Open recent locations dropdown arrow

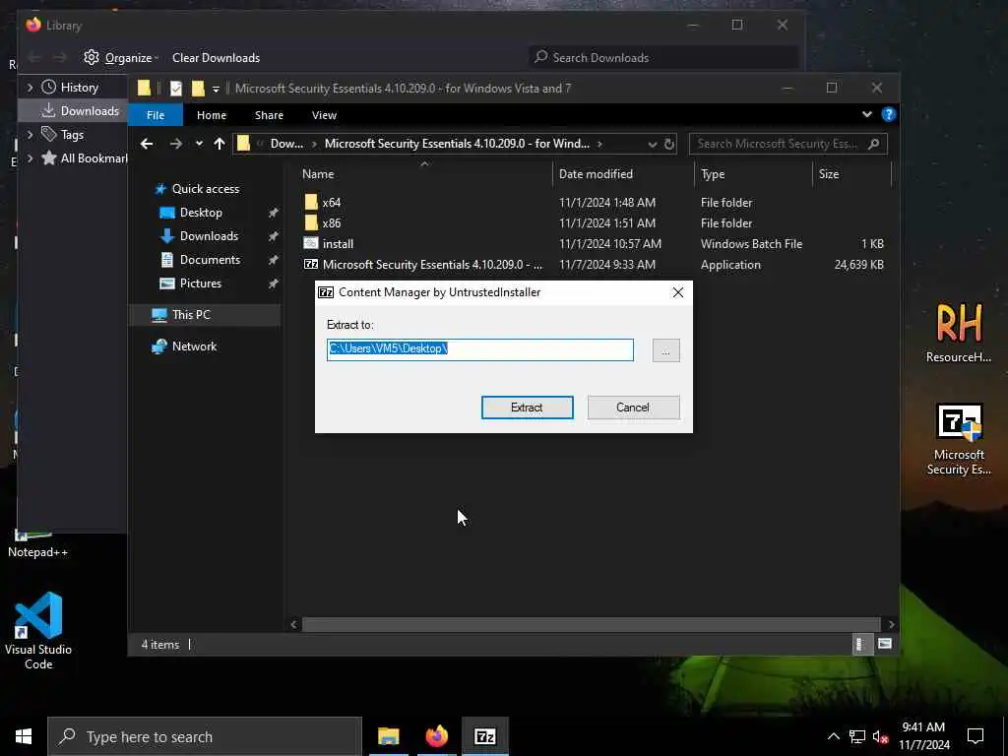pos(199,144)
